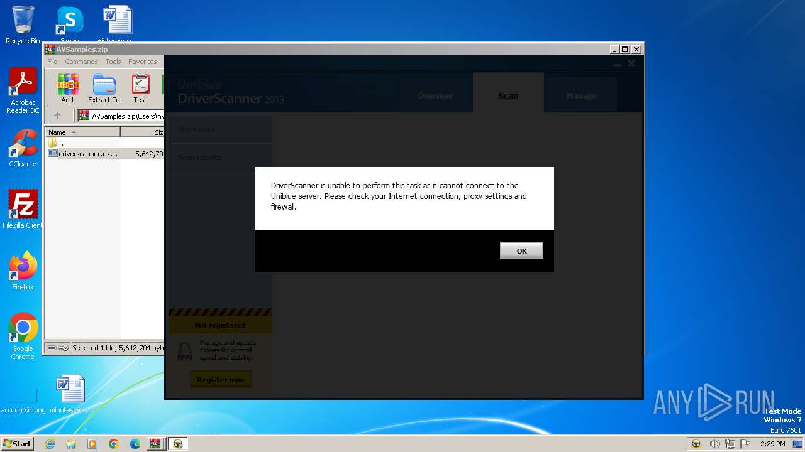Viewport: 805px width, 452px height.
Task: Click the WinRAR address path field
Action: tap(121, 116)
